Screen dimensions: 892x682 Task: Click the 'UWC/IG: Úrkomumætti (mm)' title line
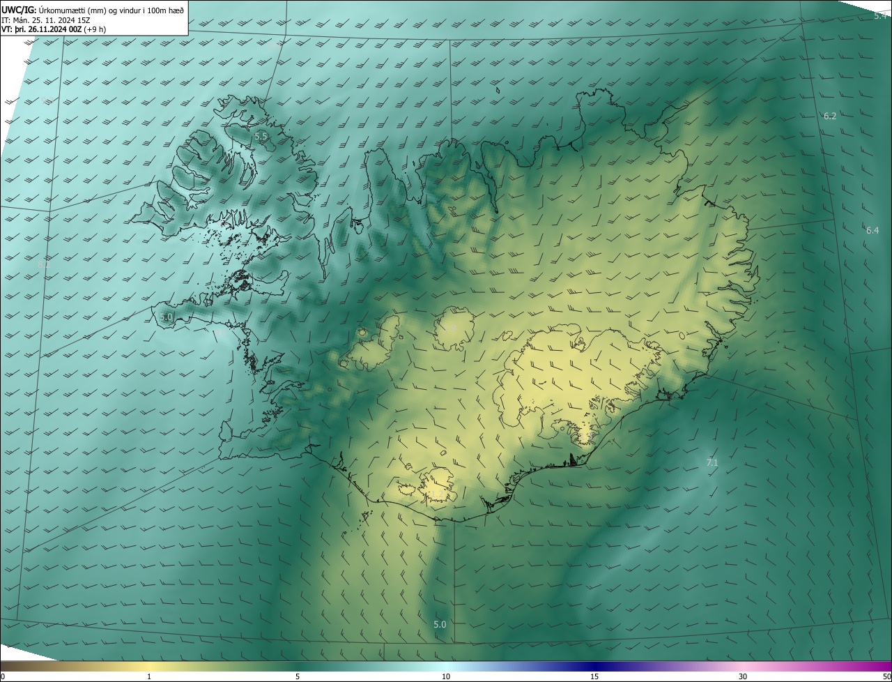[x=93, y=10]
